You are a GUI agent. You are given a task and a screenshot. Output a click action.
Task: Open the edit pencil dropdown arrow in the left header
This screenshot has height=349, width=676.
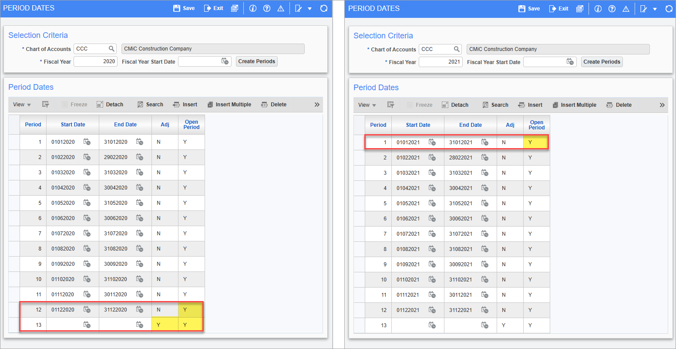point(310,8)
